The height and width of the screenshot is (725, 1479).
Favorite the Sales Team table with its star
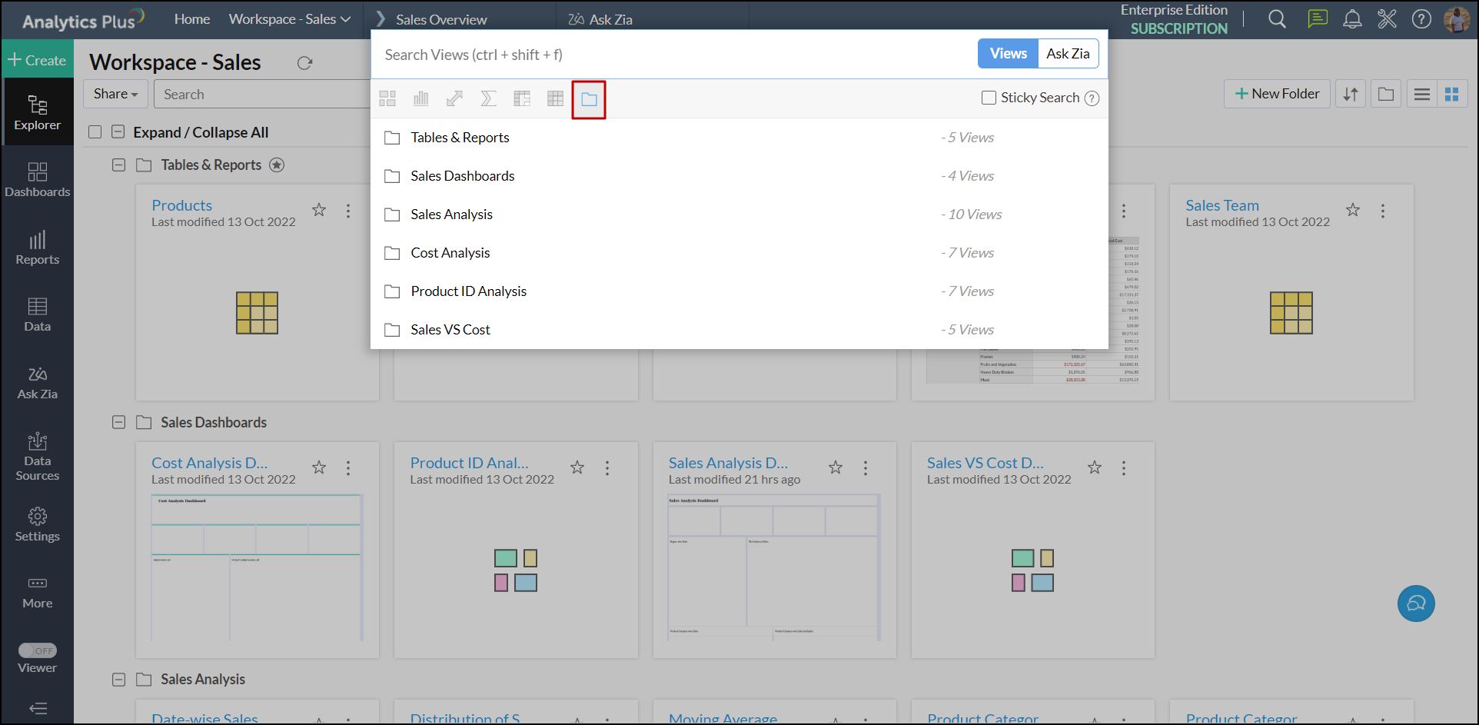pos(1353,210)
